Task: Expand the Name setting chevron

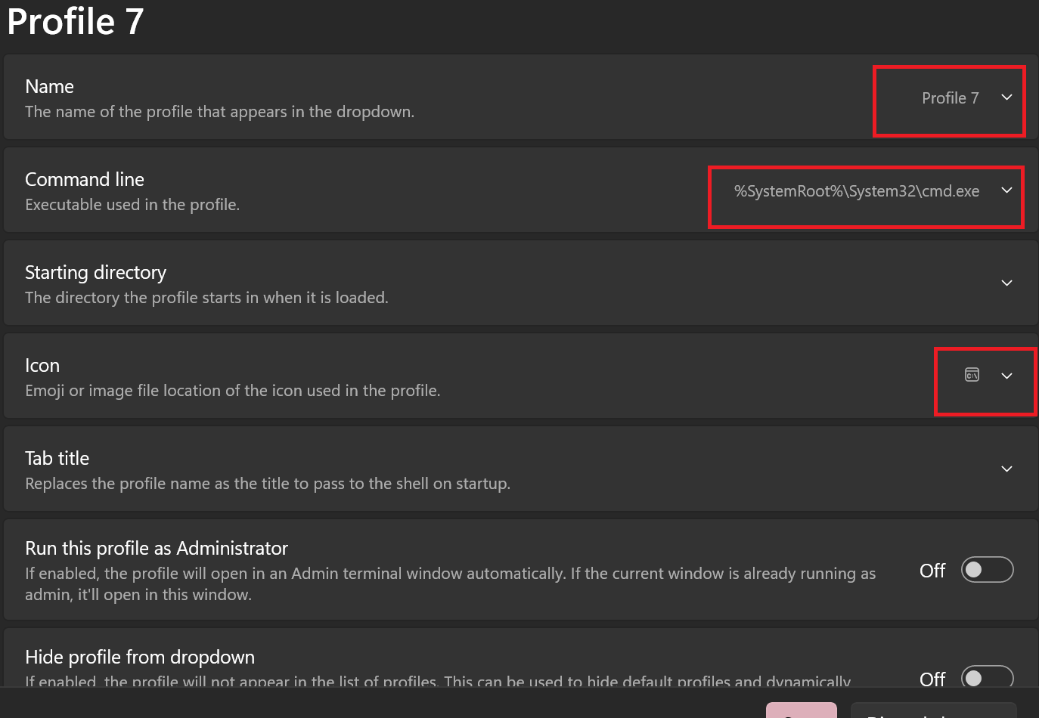Action: click(x=1006, y=97)
